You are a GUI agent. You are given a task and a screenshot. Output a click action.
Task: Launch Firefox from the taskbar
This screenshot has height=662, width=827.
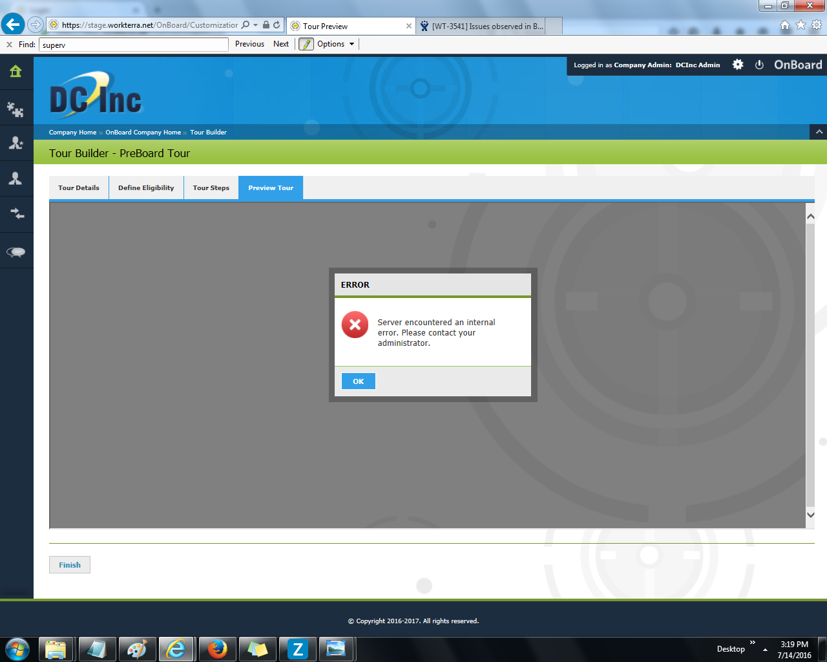[x=217, y=648]
